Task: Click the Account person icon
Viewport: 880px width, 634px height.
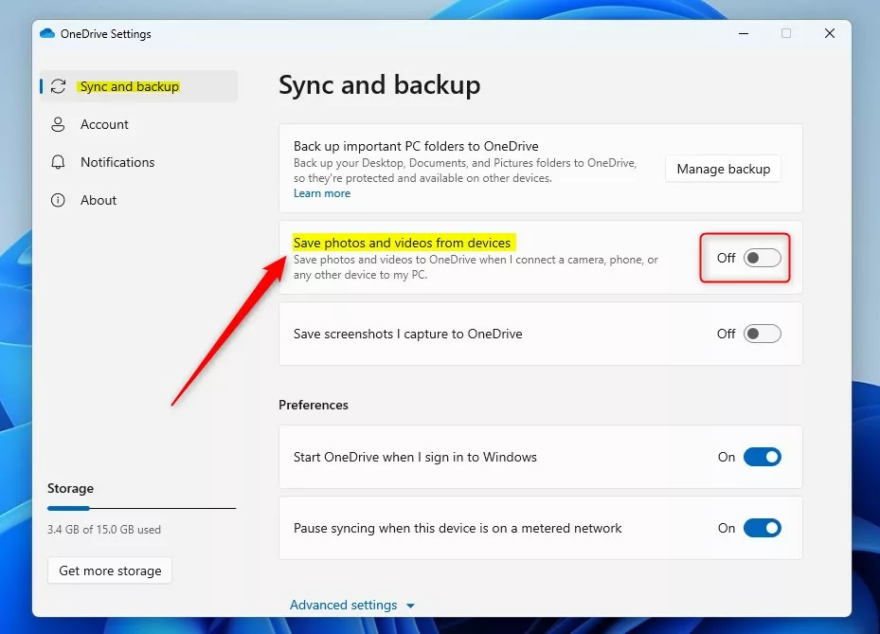Action: click(59, 124)
